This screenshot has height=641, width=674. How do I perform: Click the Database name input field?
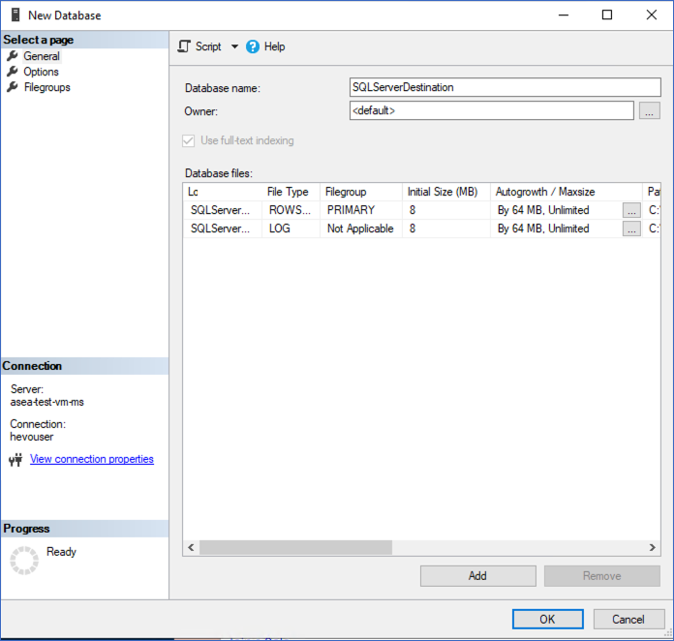pos(505,87)
